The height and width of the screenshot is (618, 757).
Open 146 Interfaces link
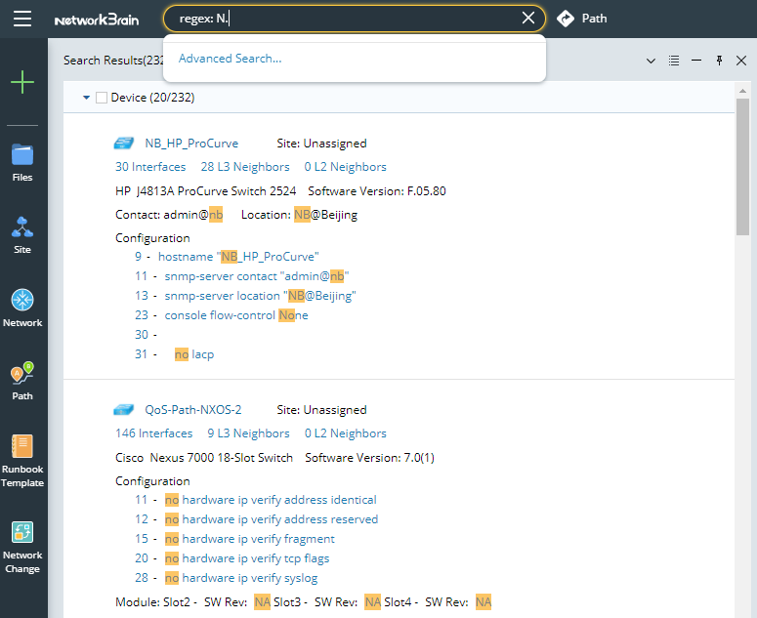coord(153,433)
